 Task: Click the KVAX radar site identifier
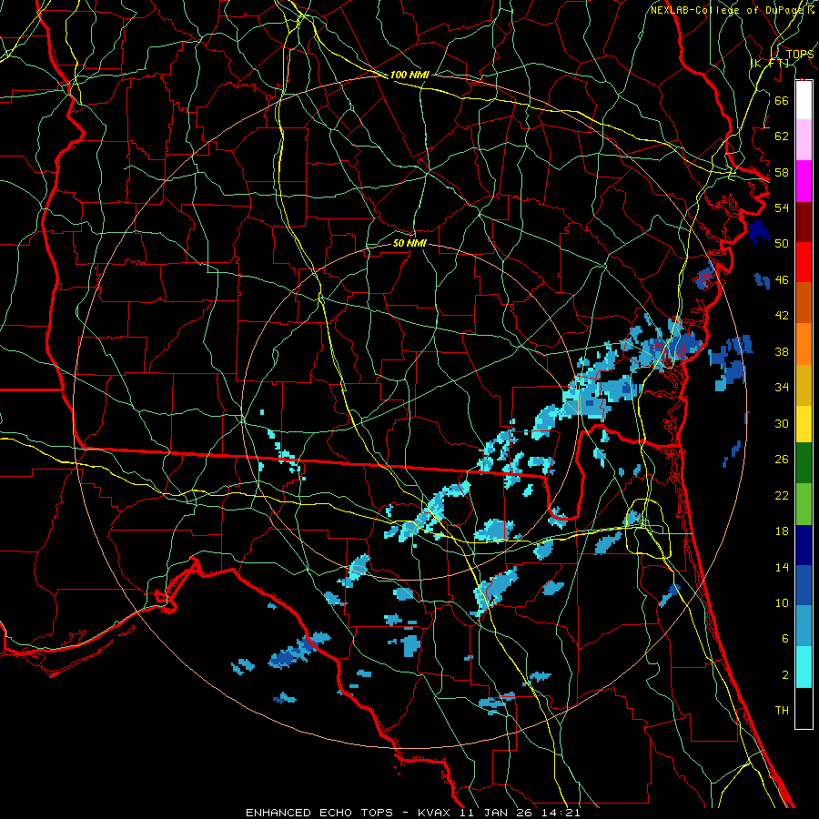point(436,813)
